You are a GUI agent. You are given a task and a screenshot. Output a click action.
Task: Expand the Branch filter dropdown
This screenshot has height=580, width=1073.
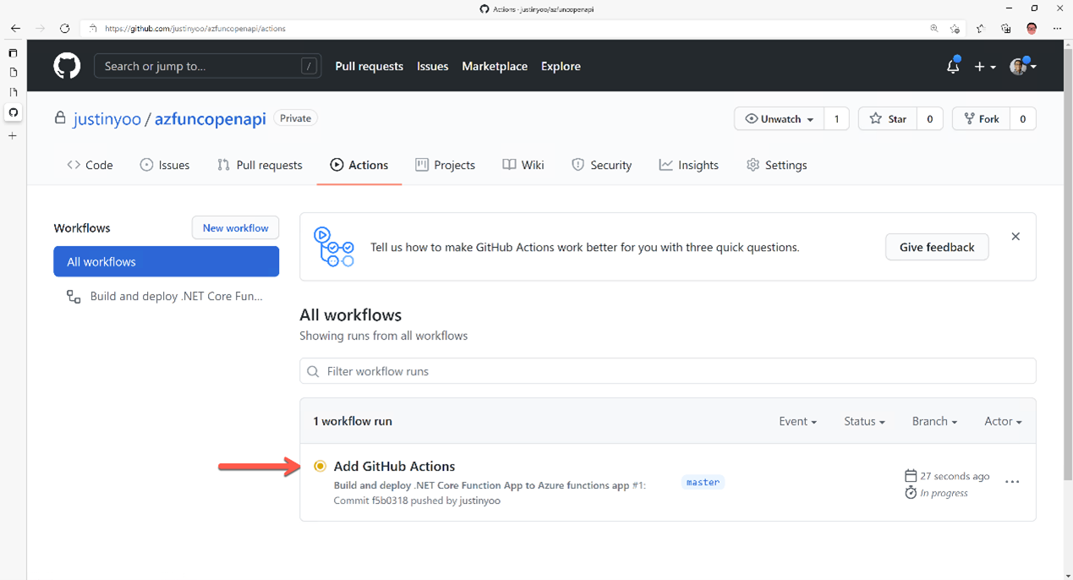tap(934, 421)
